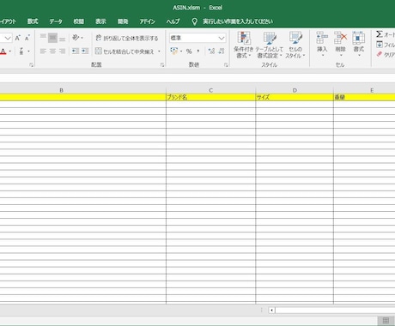
Task: Open the accounting format dropdown arrow
Action: (181, 51)
